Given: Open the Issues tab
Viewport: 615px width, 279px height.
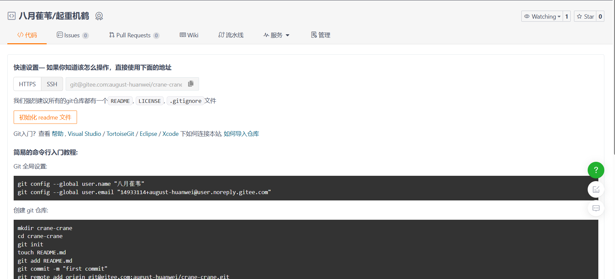Looking at the screenshot, I should (73, 35).
